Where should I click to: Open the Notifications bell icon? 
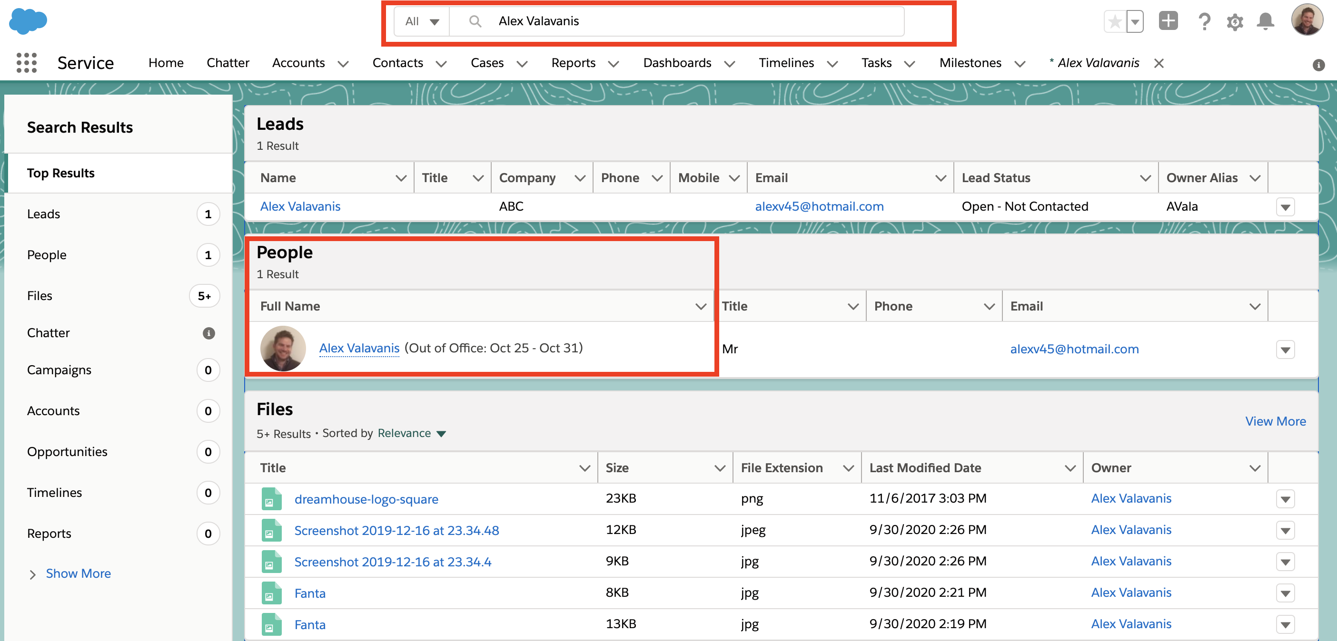point(1266,22)
